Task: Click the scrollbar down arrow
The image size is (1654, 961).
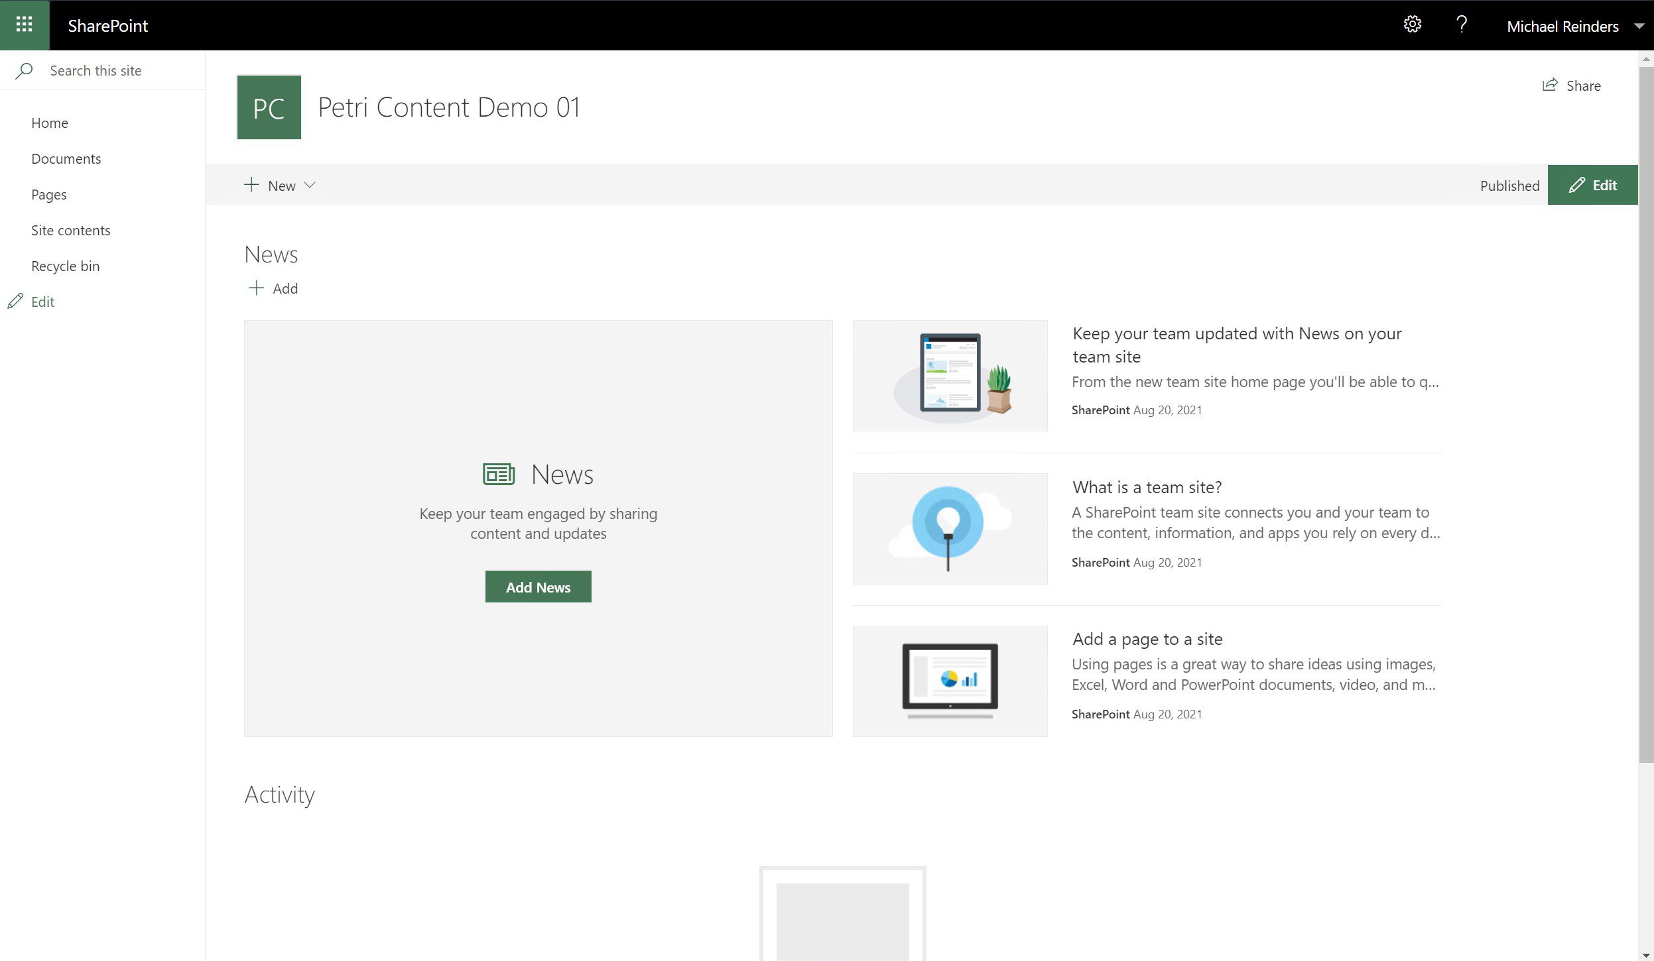Action: coord(1646,955)
